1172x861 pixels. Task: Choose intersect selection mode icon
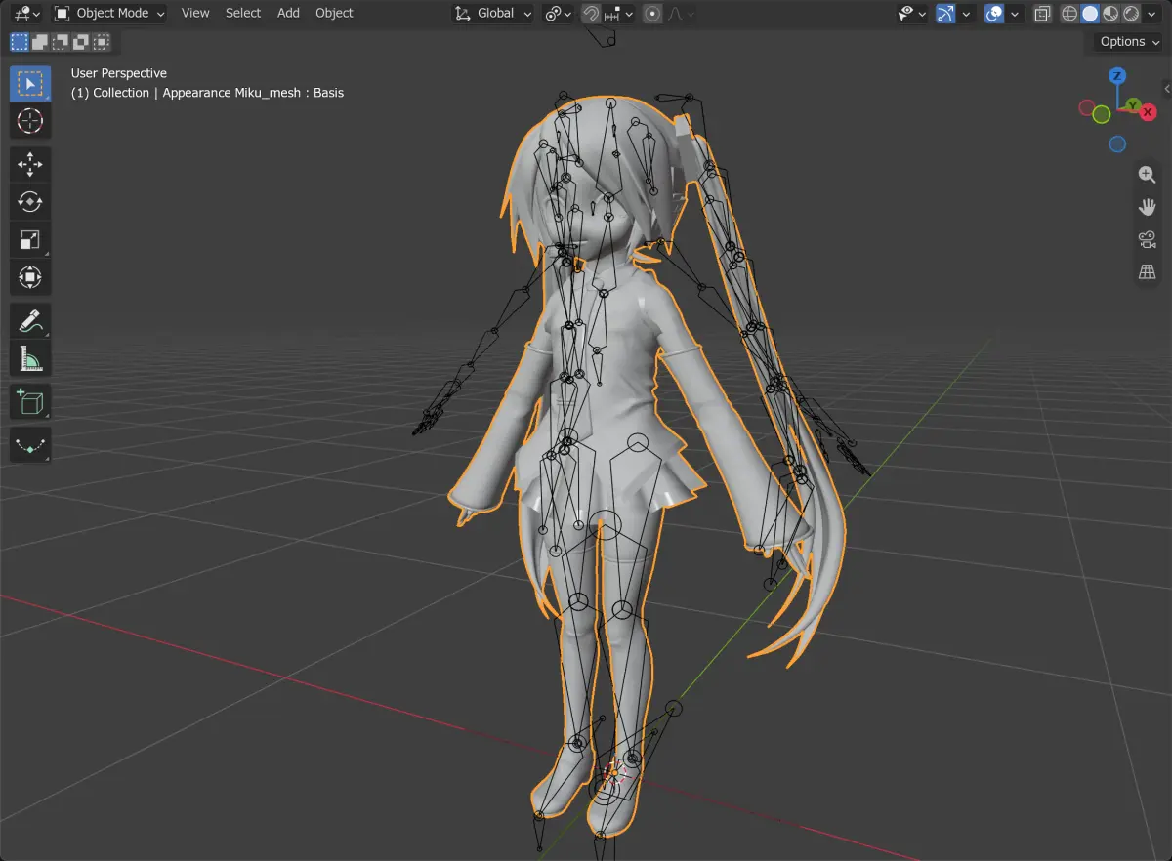[102, 42]
